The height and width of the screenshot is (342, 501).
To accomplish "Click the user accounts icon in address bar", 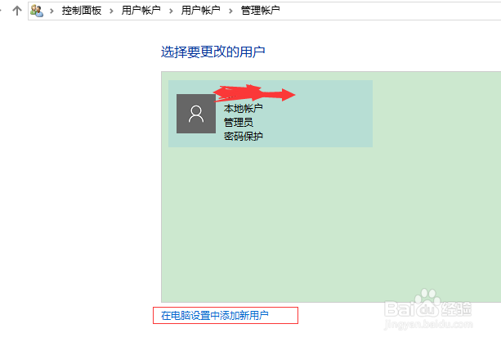I will [x=37, y=11].
